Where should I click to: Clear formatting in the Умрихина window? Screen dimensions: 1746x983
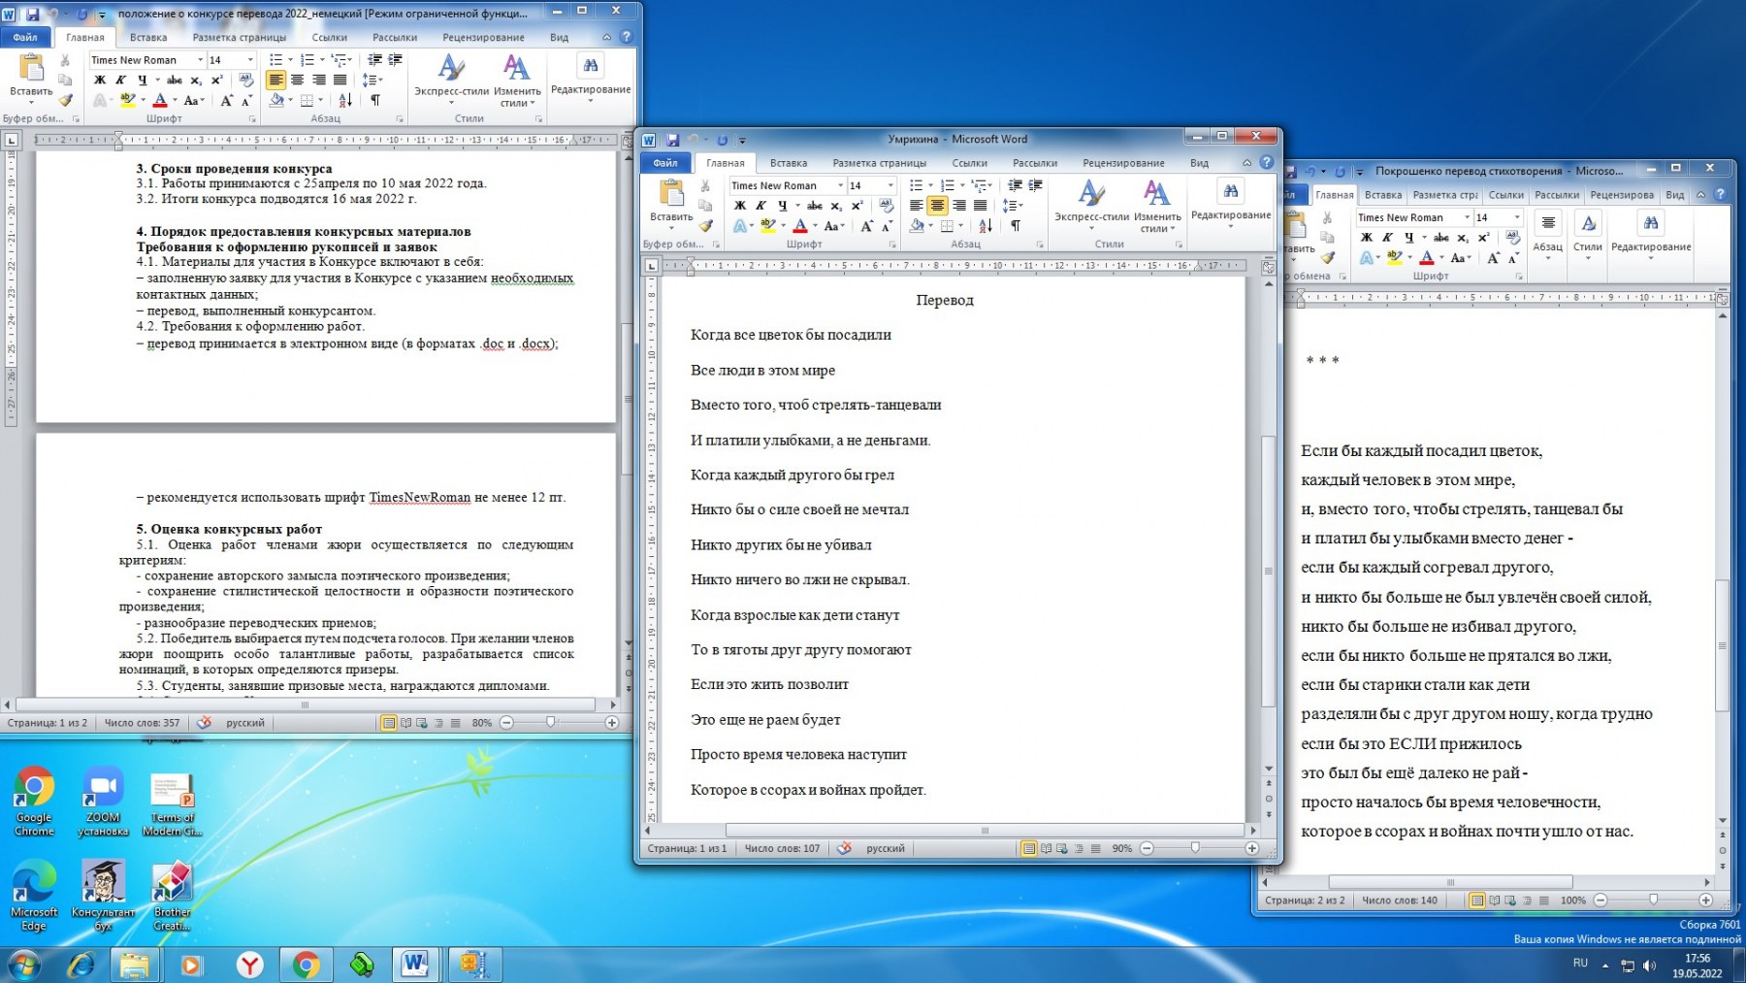(x=887, y=206)
